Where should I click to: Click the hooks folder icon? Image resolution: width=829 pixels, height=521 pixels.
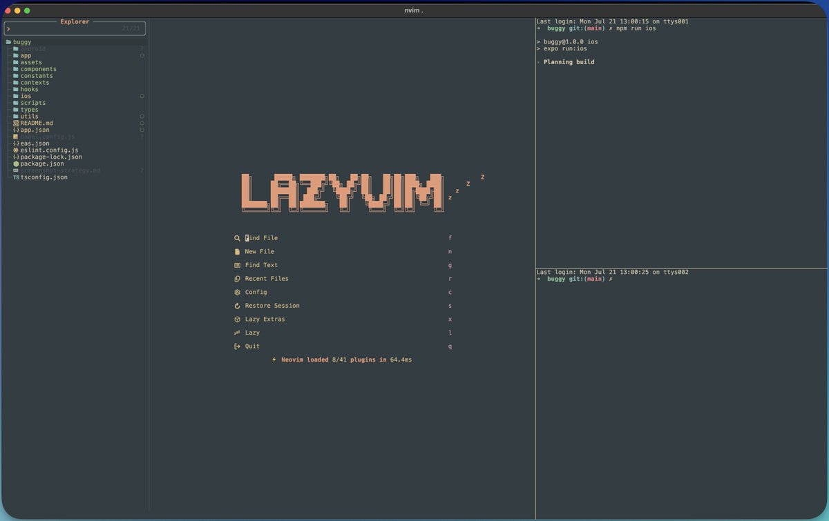(x=16, y=89)
